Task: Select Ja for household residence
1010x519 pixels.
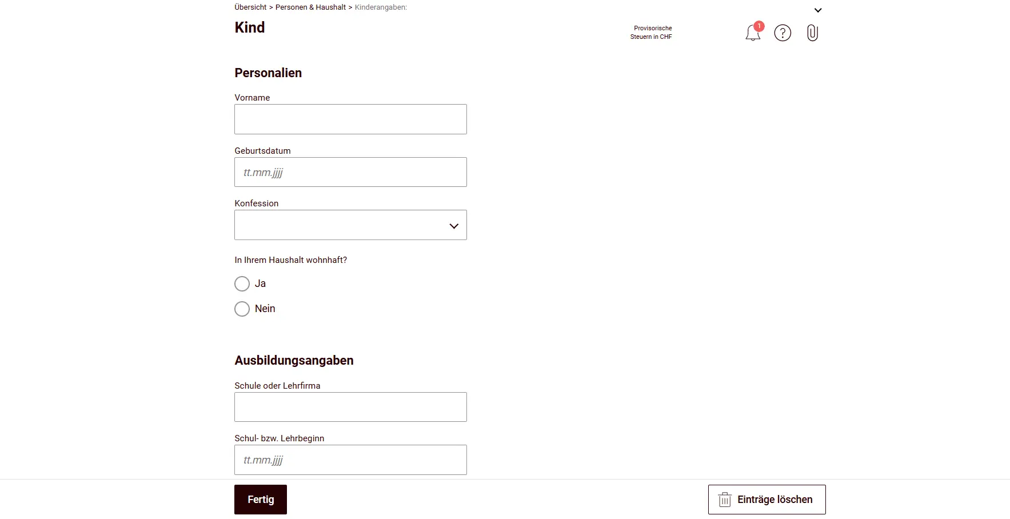Action: tap(242, 284)
